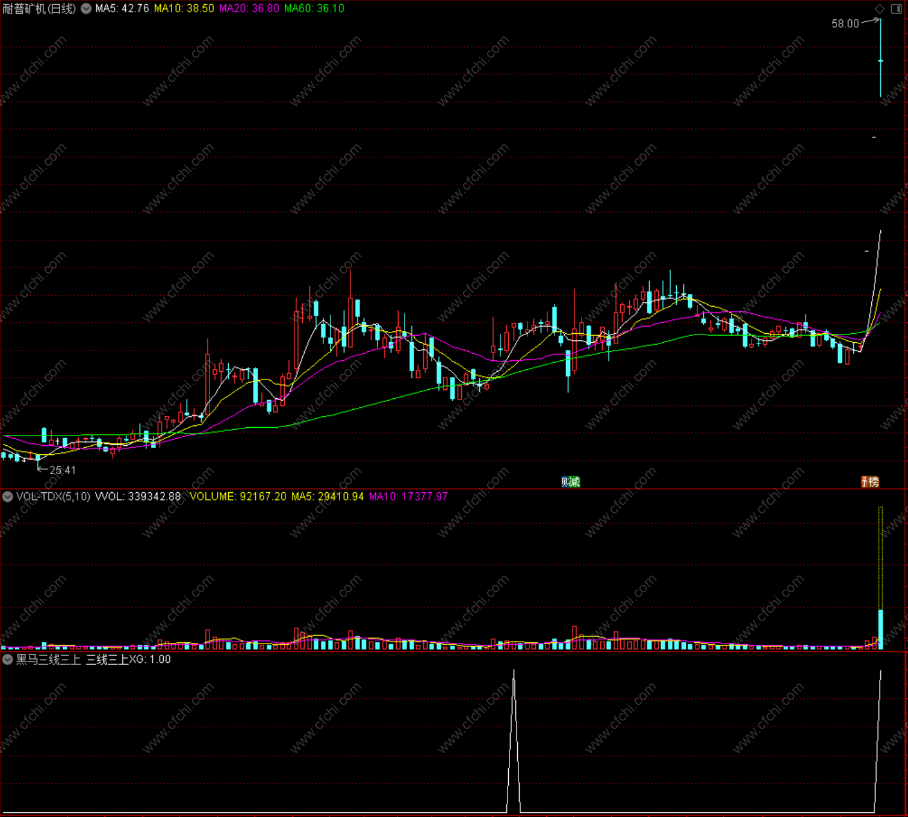Screen dimensions: 908x817
Task: Click the diamond icon at top right
Action: pyautogui.click(x=880, y=8)
